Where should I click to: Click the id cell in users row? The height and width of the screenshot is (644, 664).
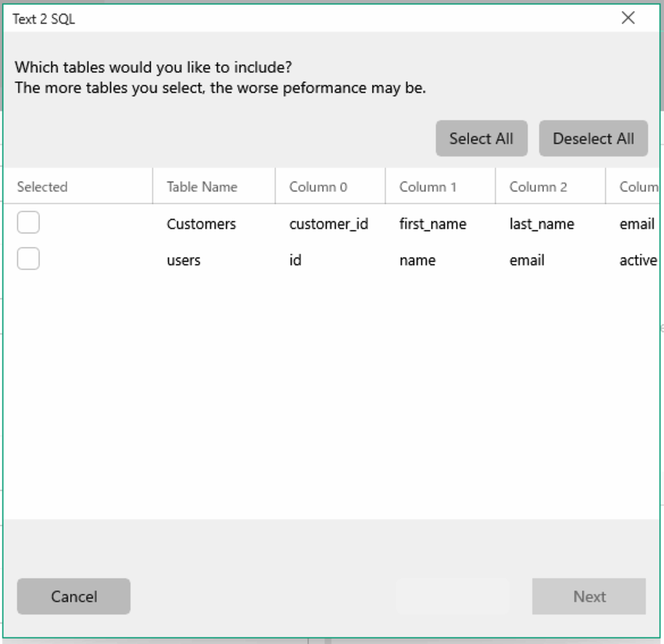[x=295, y=260]
